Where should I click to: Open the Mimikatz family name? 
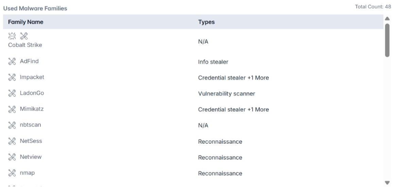[32, 109]
